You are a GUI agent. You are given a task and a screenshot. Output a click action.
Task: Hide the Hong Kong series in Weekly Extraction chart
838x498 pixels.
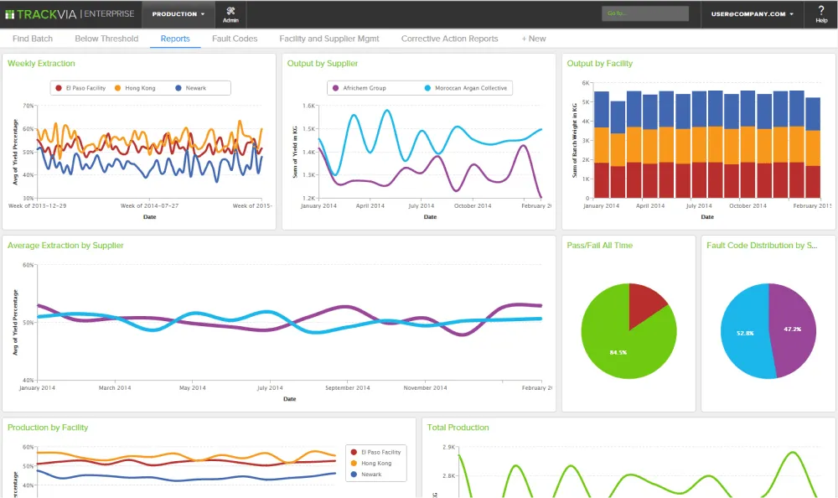click(138, 87)
